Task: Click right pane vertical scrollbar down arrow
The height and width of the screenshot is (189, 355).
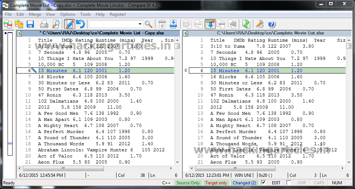Action: tap(349, 162)
